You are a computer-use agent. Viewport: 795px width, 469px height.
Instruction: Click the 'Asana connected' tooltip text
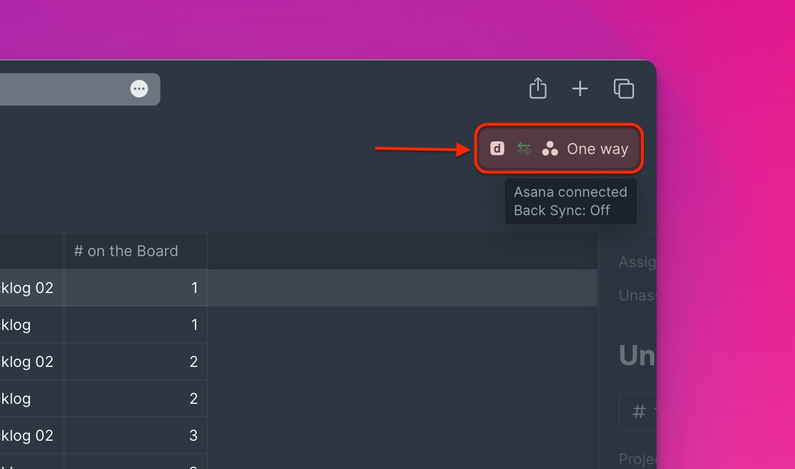[x=570, y=192]
